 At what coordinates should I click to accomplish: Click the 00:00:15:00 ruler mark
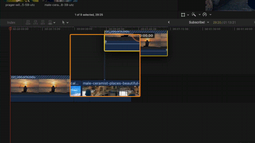point(52,29)
